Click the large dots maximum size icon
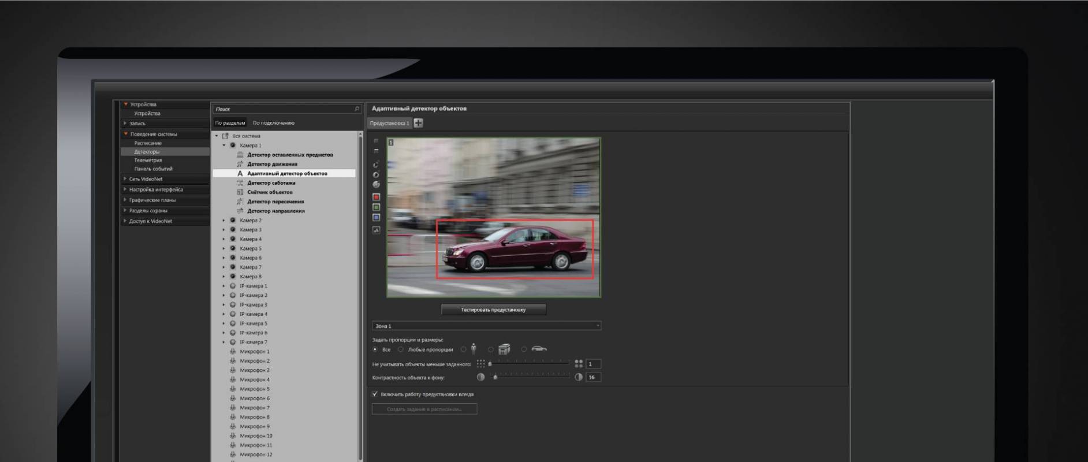 tap(579, 363)
